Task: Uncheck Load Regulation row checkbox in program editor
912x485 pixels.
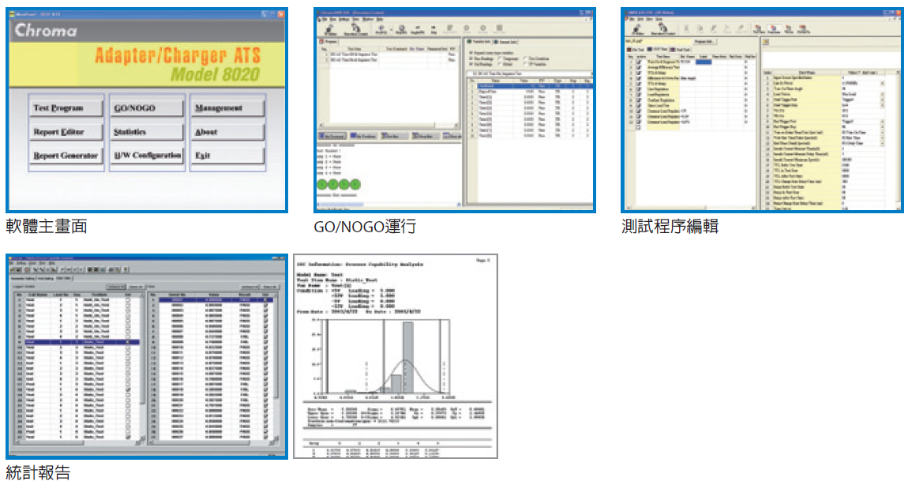Action: (x=639, y=95)
